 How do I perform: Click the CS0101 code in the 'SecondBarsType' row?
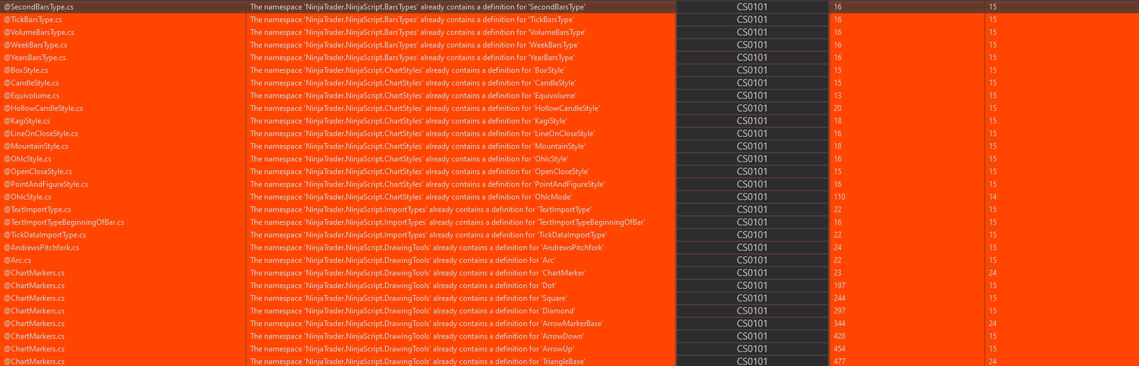pos(752,7)
